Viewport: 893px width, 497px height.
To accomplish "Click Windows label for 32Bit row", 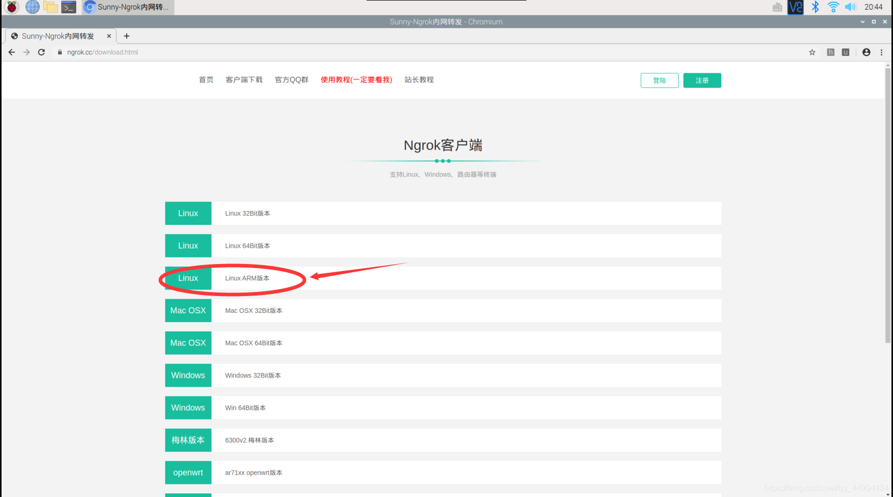I will [x=188, y=375].
